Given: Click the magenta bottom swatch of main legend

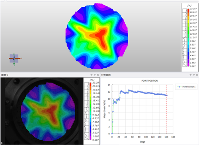Looking at the screenshot, I should 188,65.
